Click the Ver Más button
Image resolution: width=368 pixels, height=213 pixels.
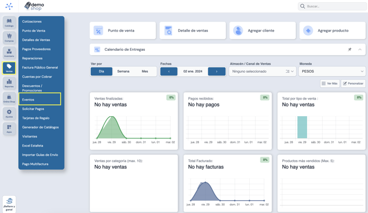click(x=329, y=83)
